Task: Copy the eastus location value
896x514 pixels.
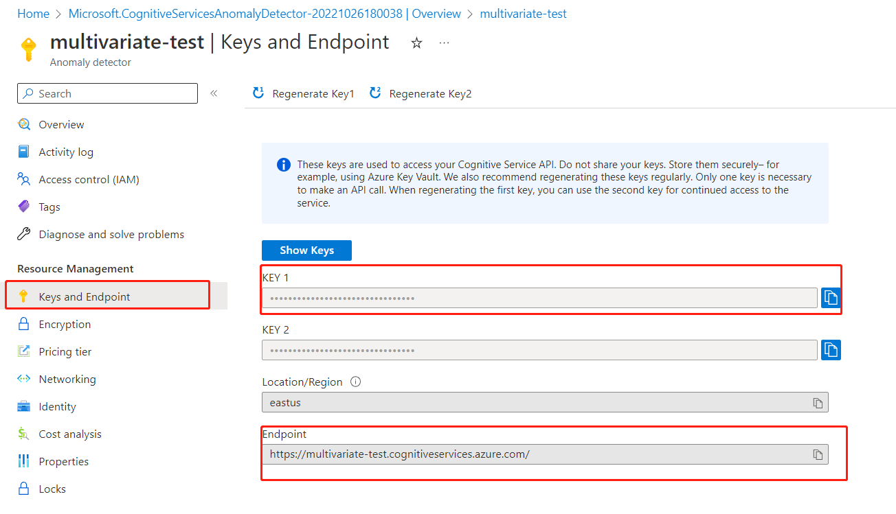Action: 818,403
